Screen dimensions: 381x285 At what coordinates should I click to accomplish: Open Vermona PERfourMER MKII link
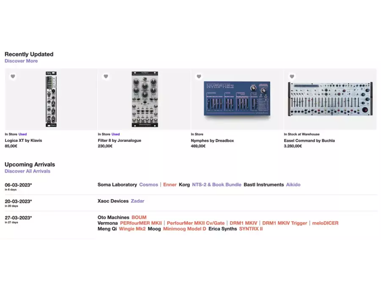[141, 223]
